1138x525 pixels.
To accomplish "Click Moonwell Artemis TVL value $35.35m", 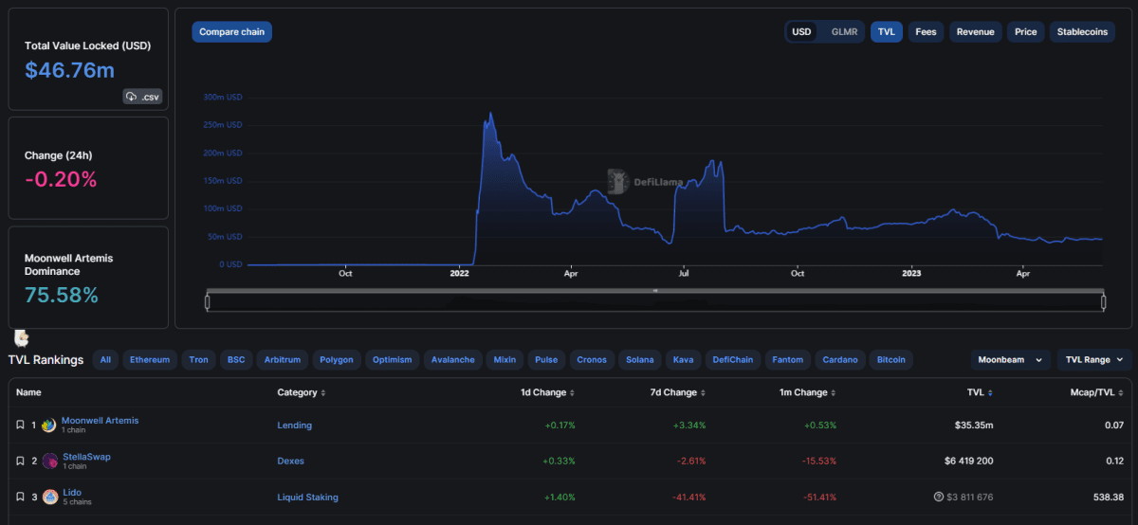I will (x=975, y=425).
